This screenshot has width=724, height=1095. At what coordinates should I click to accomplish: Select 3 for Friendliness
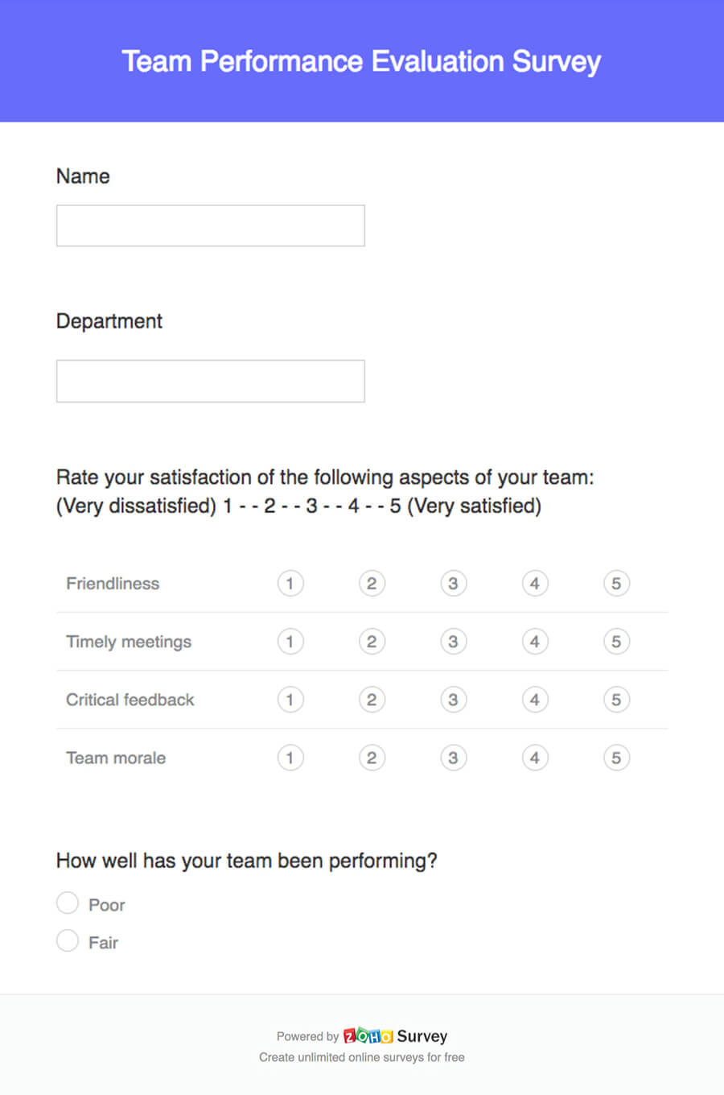(453, 584)
